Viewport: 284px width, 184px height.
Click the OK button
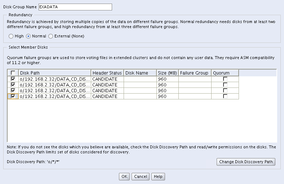pyautogui.click(x=124, y=176)
